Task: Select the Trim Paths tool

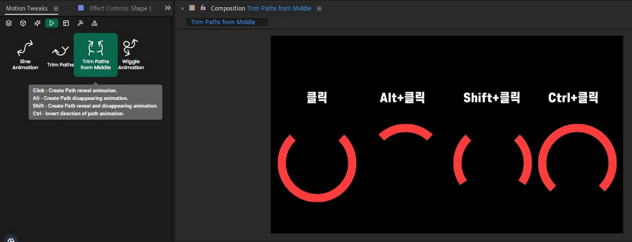Action: tap(59, 54)
